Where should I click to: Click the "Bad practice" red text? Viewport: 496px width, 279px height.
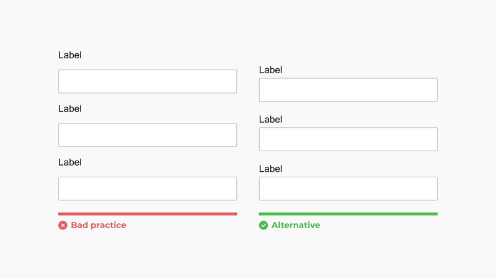[99, 225]
